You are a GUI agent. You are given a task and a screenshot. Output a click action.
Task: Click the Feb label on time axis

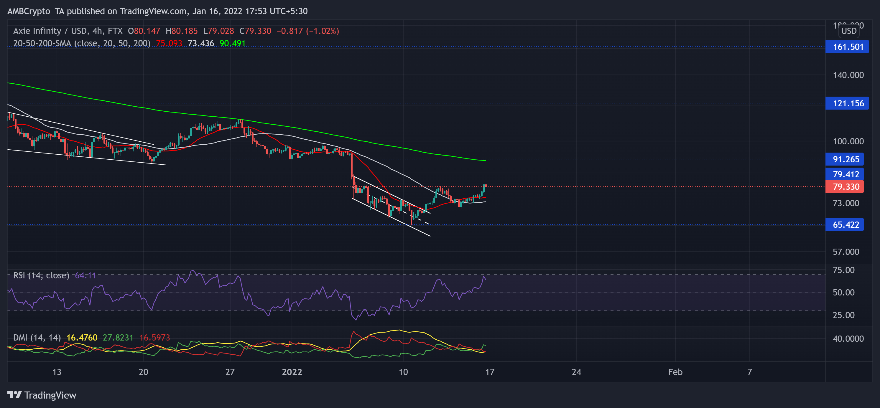click(x=675, y=372)
